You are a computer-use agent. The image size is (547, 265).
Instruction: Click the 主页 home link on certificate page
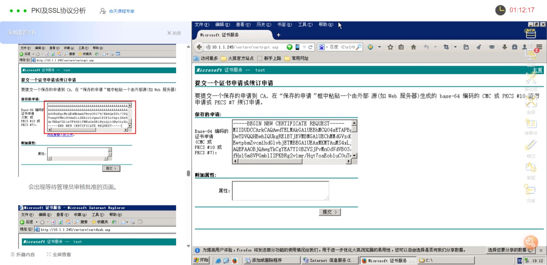pyautogui.click(x=537, y=70)
